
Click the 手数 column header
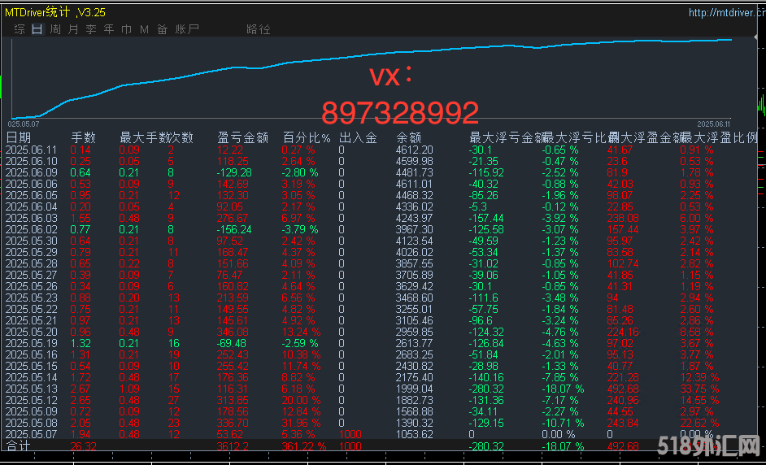tap(83, 137)
